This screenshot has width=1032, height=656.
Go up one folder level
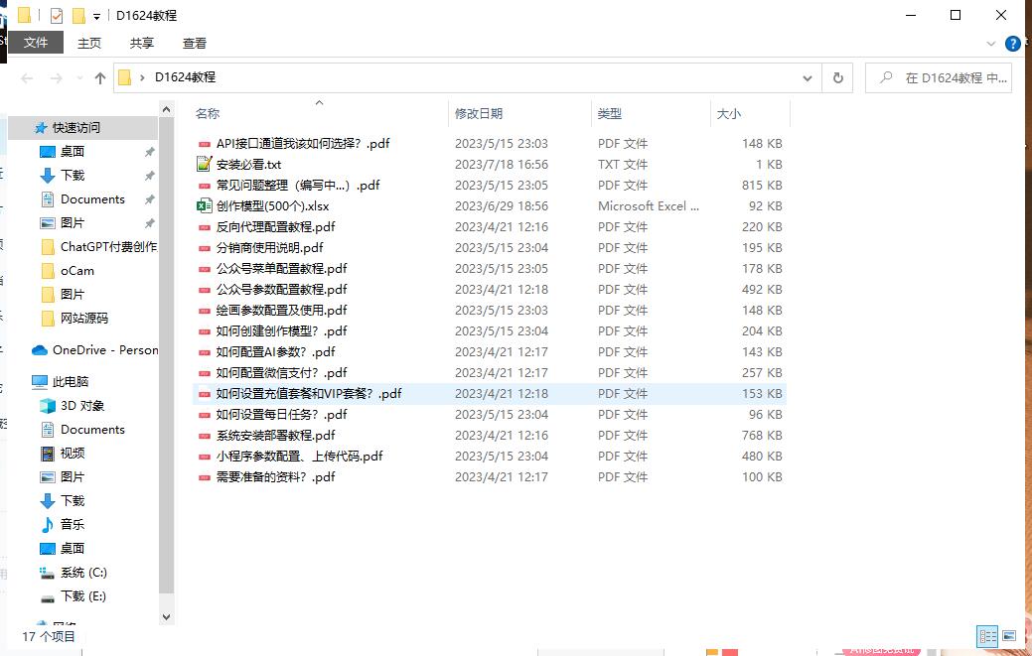pyautogui.click(x=100, y=78)
